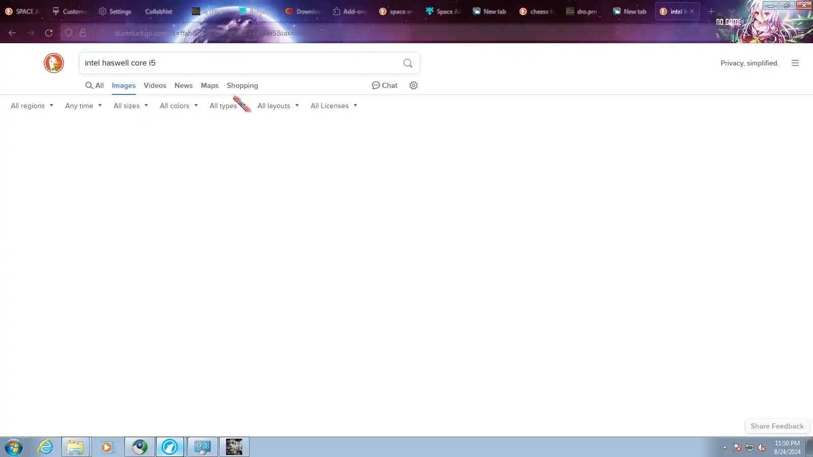This screenshot has width=813, height=457.
Task: Go back to the previous page
Action: pyautogui.click(x=12, y=33)
